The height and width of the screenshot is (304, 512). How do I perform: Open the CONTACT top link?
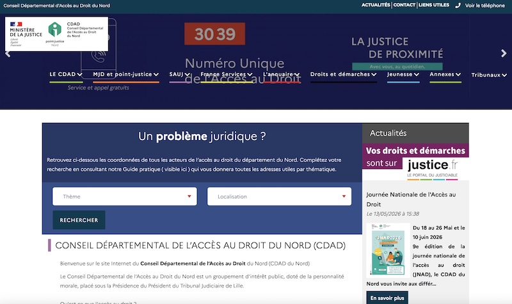(404, 5)
